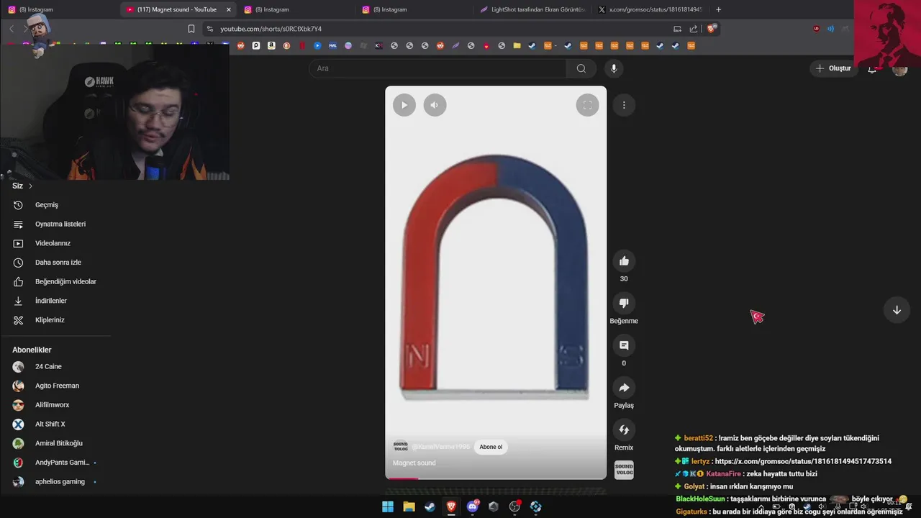Switch to the x.com gromsoc status tab
This screenshot has height=518, width=921.
(x=650, y=9)
